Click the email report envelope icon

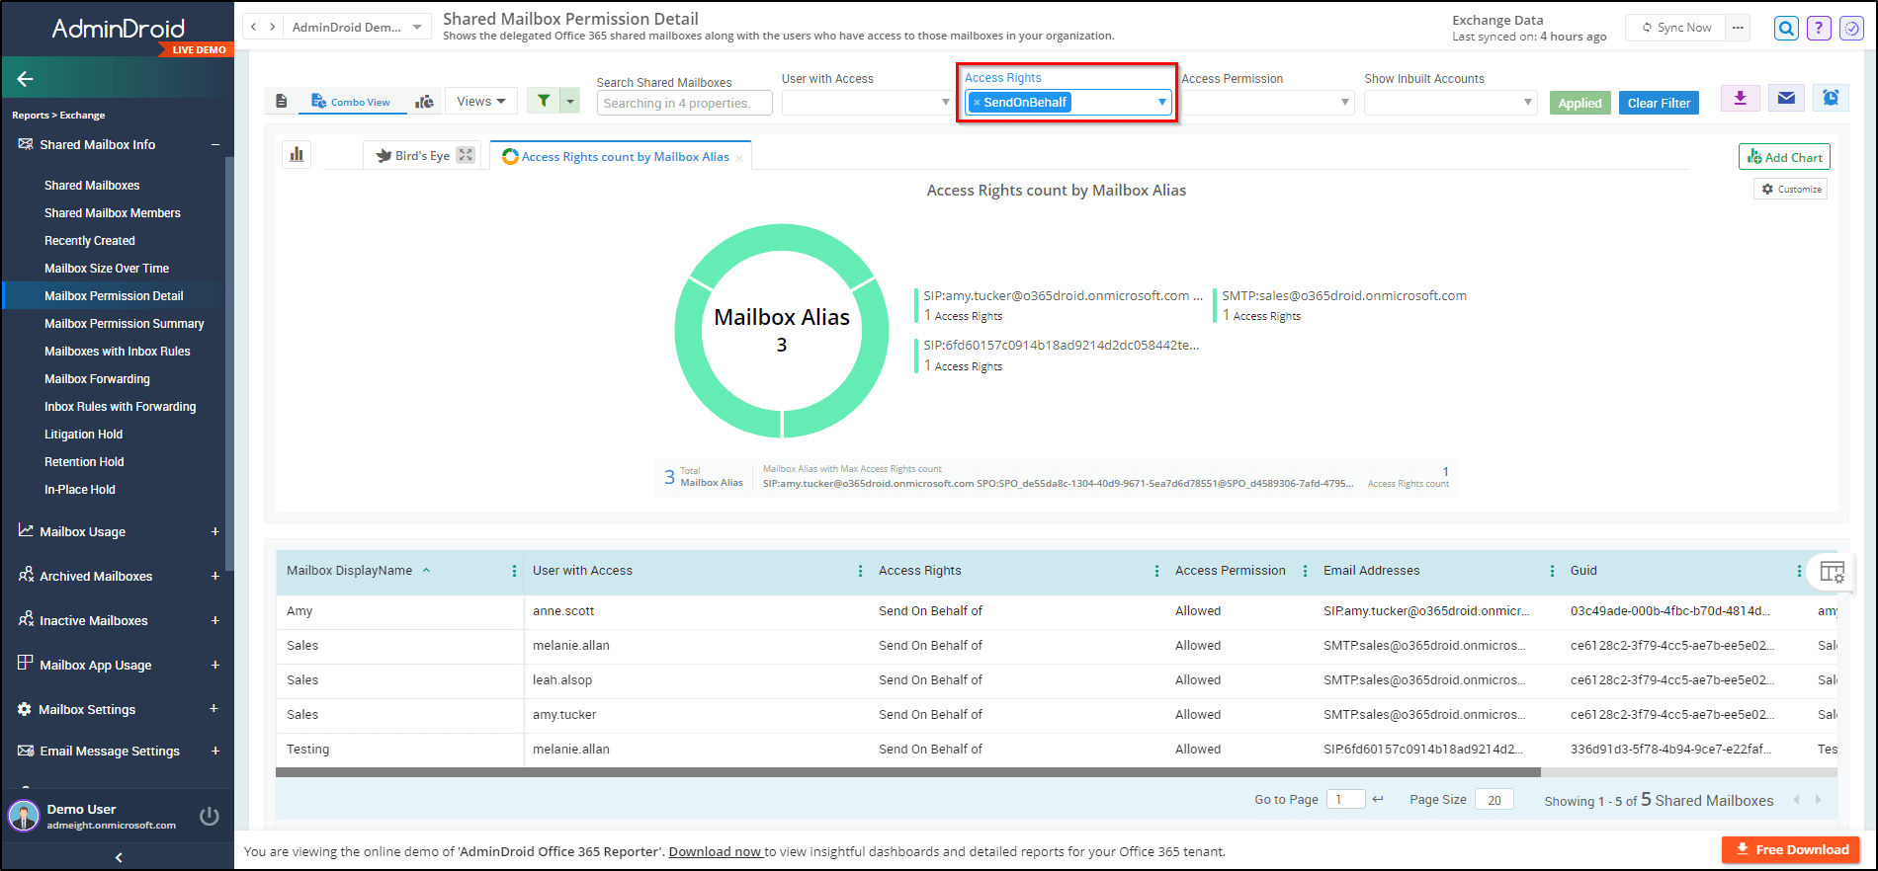click(1786, 99)
